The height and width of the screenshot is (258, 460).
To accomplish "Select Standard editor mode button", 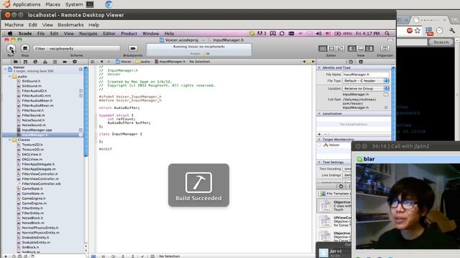I will click(323, 48).
